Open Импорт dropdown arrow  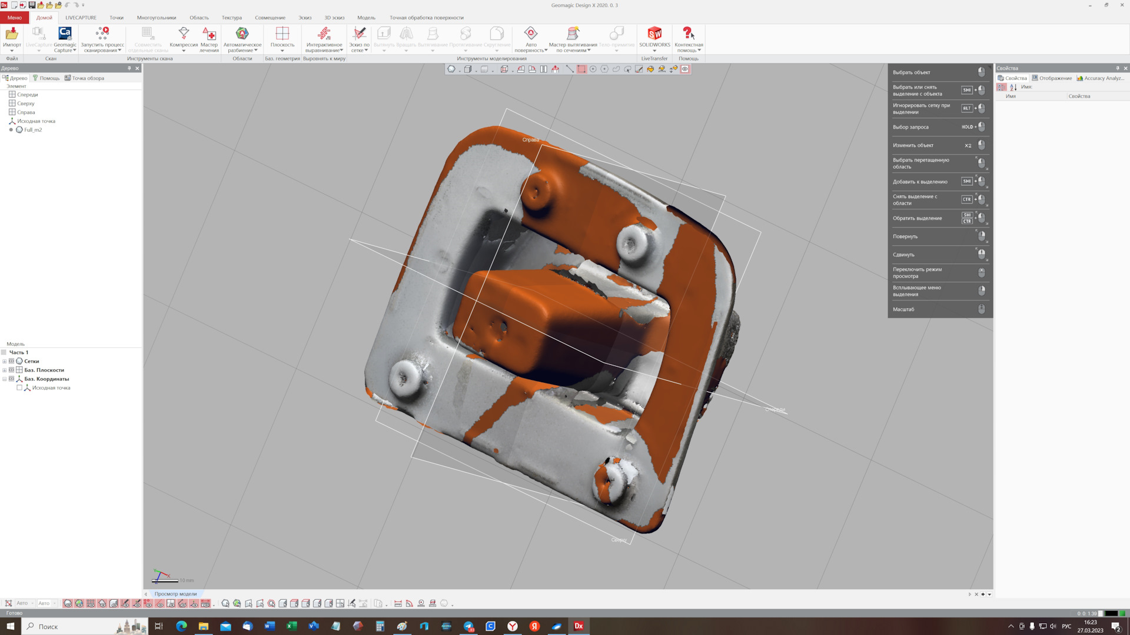[12, 51]
